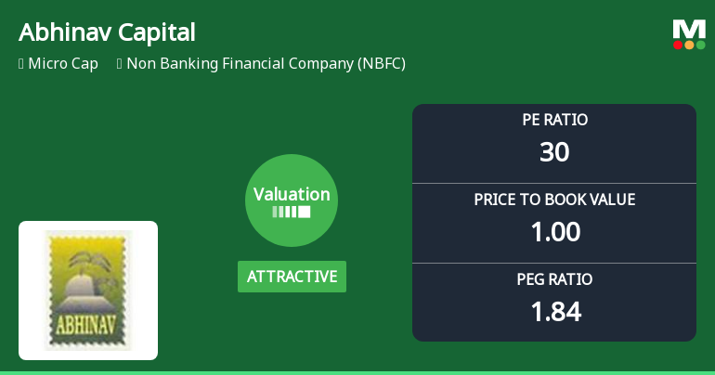The width and height of the screenshot is (715, 375).
Task: Select the PRICE TO BOOK VALUE heading
Action: coord(554,200)
